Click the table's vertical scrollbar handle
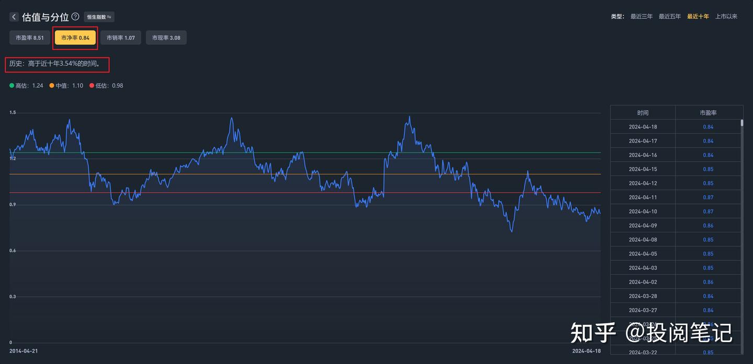 click(x=741, y=123)
